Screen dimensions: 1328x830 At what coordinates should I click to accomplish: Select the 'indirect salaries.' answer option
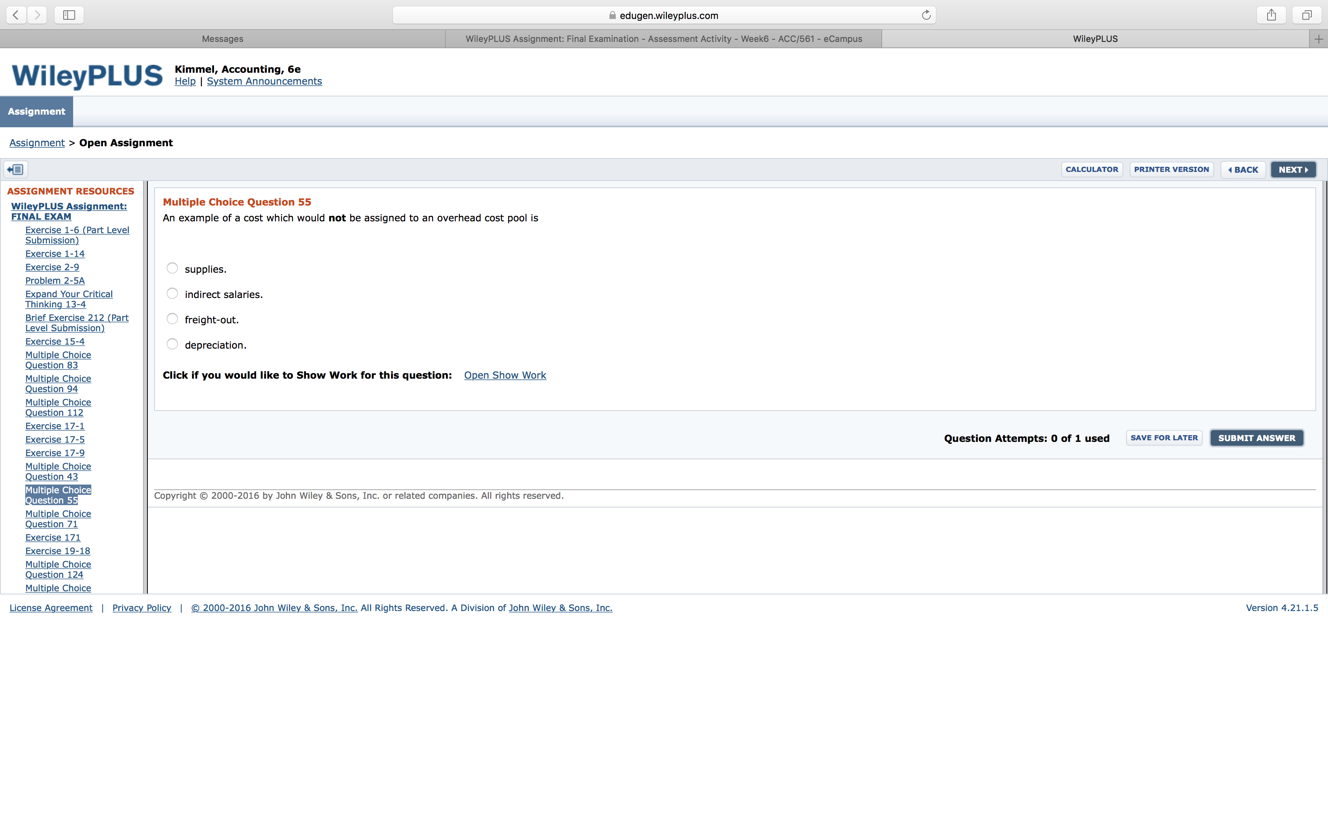click(x=172, y=294)
